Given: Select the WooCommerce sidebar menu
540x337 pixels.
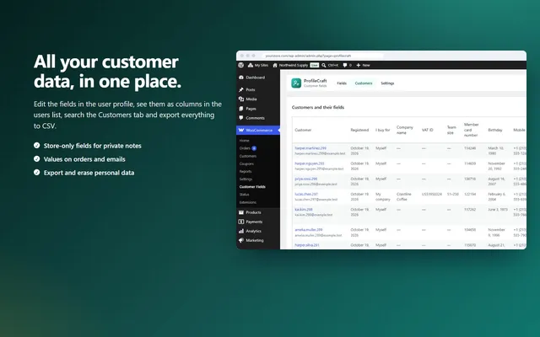Looking at the screenshot, I should (258, 130).
